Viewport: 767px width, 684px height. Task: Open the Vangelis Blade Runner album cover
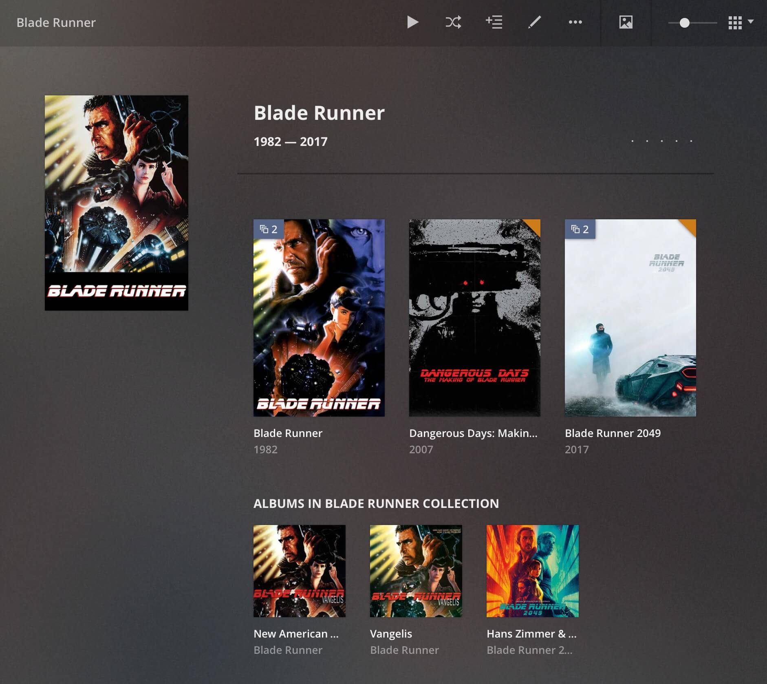(416, 571)
